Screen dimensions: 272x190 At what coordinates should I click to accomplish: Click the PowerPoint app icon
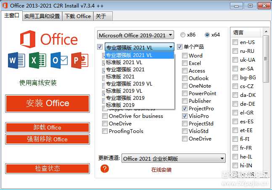79,61
